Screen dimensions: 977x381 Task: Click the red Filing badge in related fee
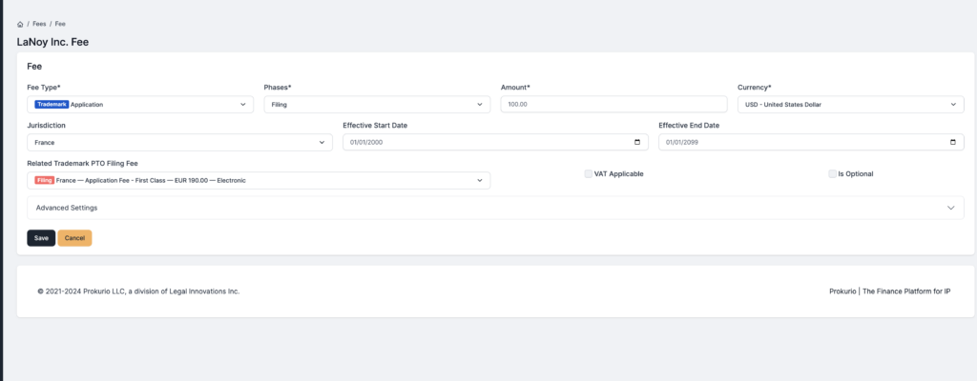(44, 181)
